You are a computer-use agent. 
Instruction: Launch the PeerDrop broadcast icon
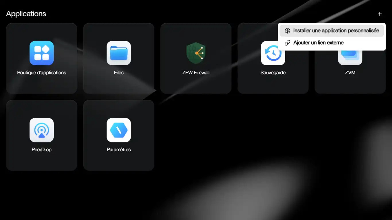[42, 130]
